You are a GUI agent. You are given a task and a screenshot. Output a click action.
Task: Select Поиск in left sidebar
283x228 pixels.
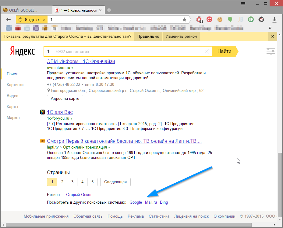12,74
